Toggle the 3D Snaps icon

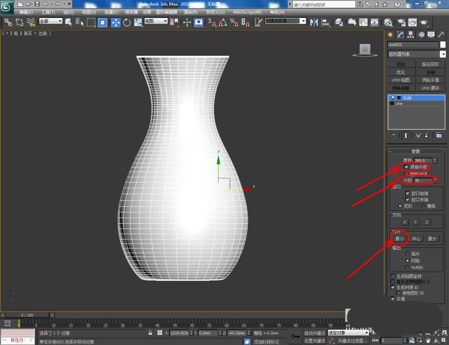(x=212, y=22)
